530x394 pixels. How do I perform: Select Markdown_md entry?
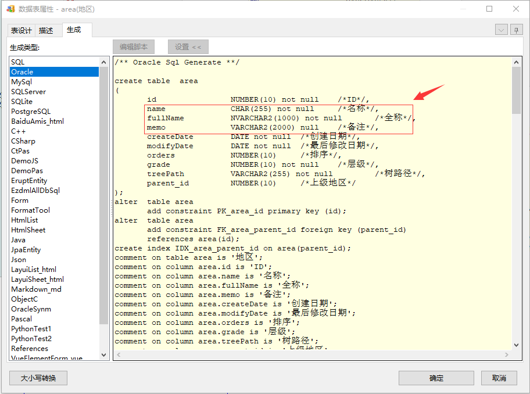tap(55, 289)
